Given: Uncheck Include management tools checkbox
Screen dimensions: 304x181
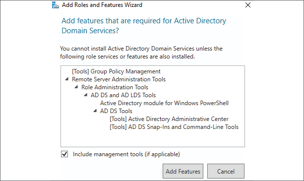Looking at the screenshot, I should (64, 154).
